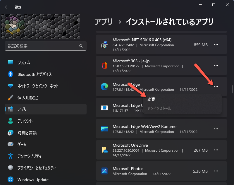Select ゲーム in the sidebar
Viewport: 234px width, 185px height.
pyautogui.click(x=46, y=144)
